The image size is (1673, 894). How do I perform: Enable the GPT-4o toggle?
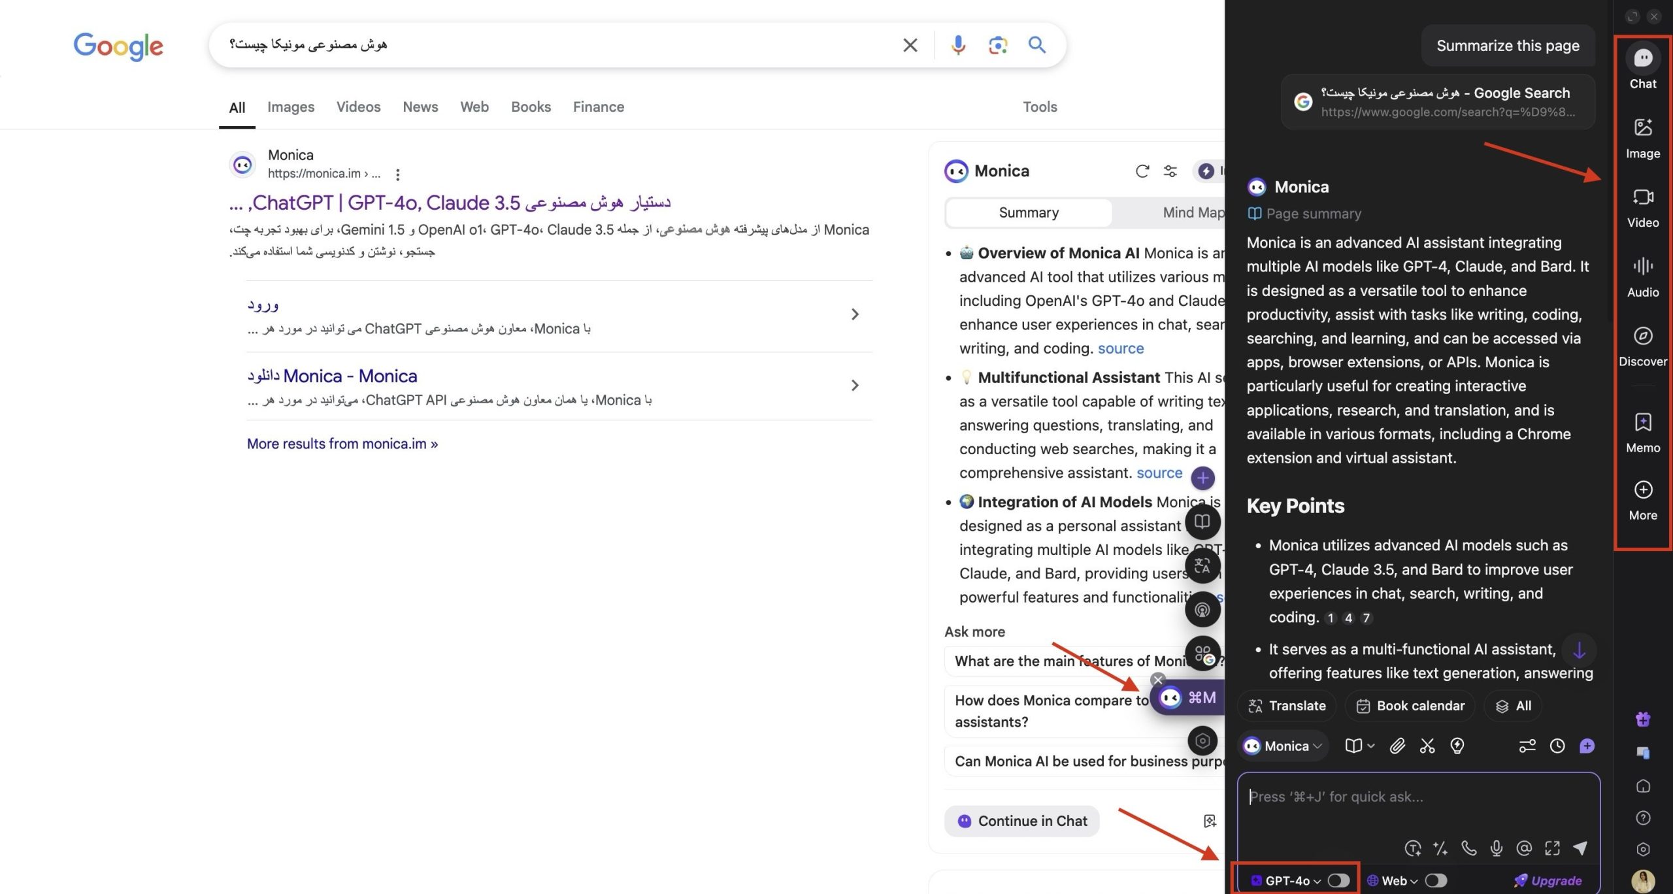[1337, 880]
